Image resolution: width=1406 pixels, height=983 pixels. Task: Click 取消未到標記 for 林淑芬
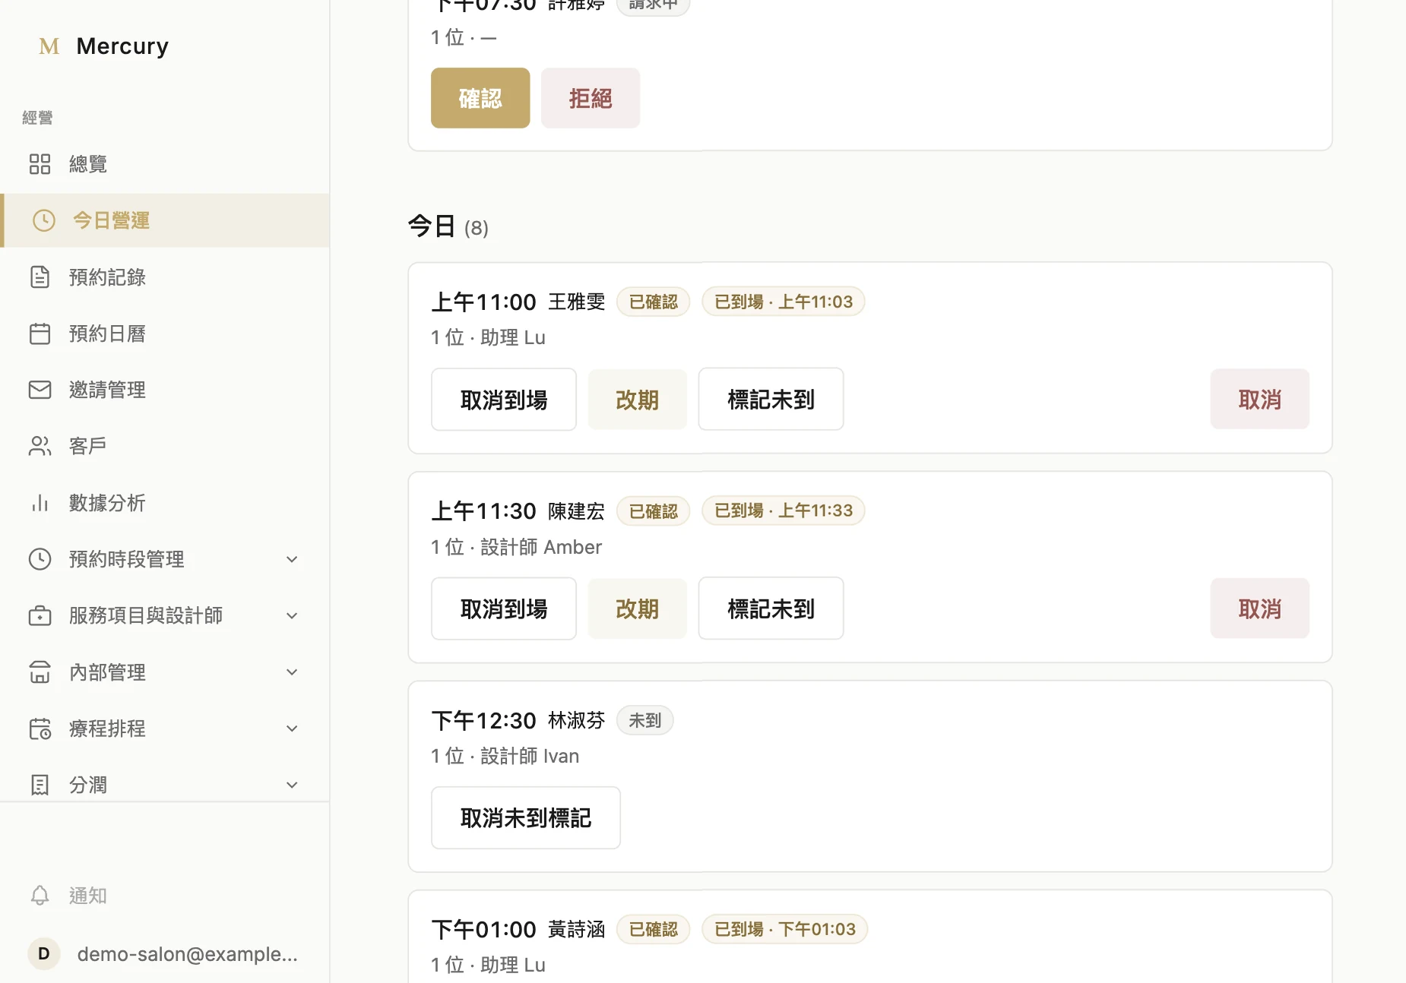coord(526,818)
